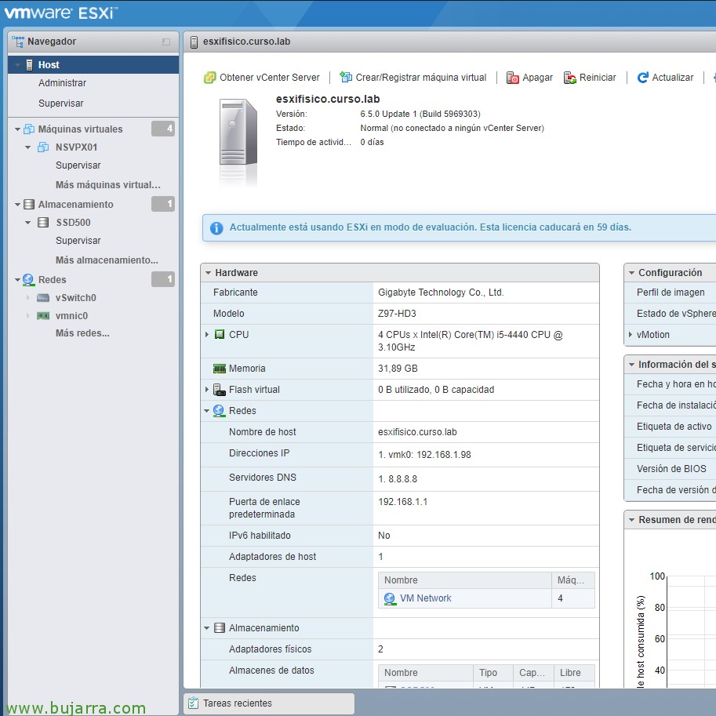Click the Apagar power-off icon
This screenshot has height=716, width=716.
click(513, 78)
